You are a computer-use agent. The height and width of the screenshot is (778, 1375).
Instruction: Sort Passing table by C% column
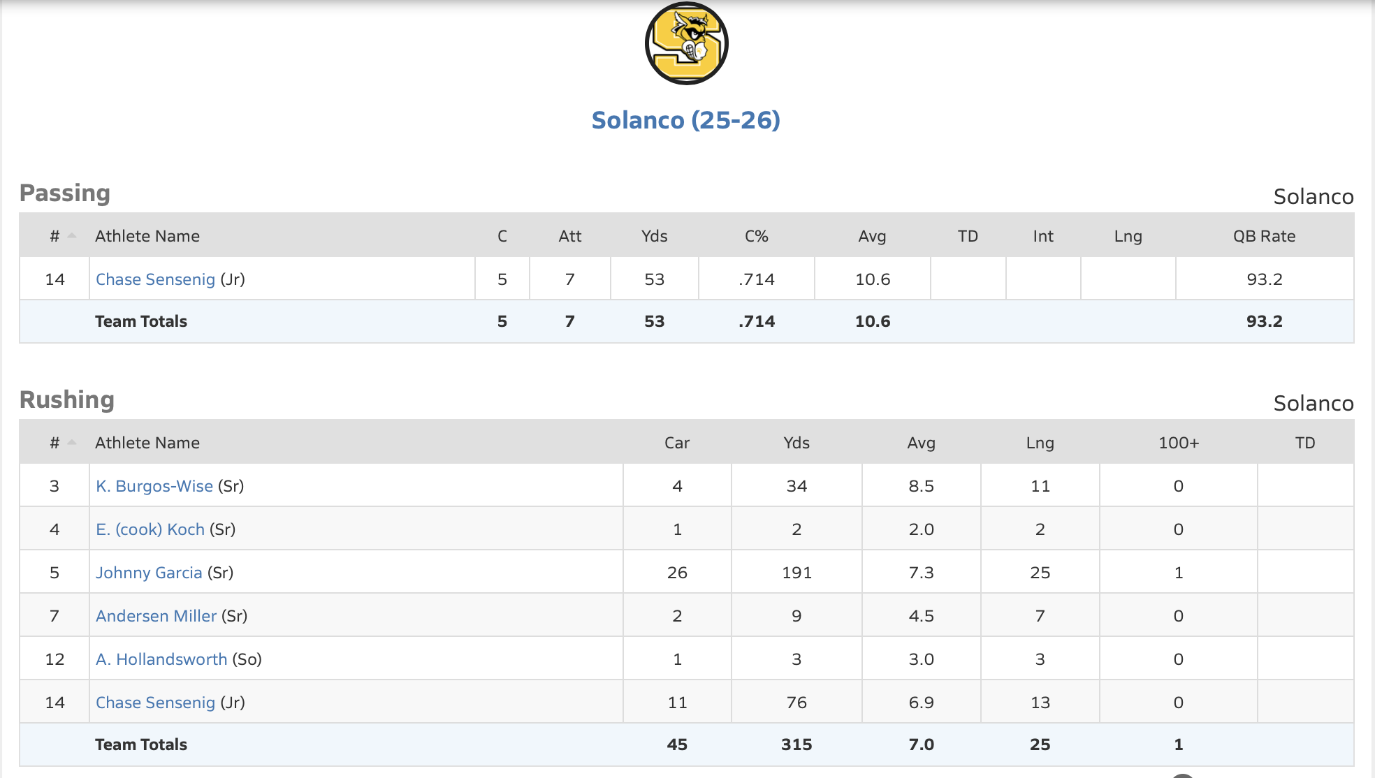[x=756, y=236]
